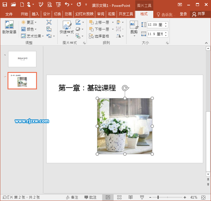Expand the Bring Forward dropdown arrow
The image size is (211, 201).
click(113, 22)
